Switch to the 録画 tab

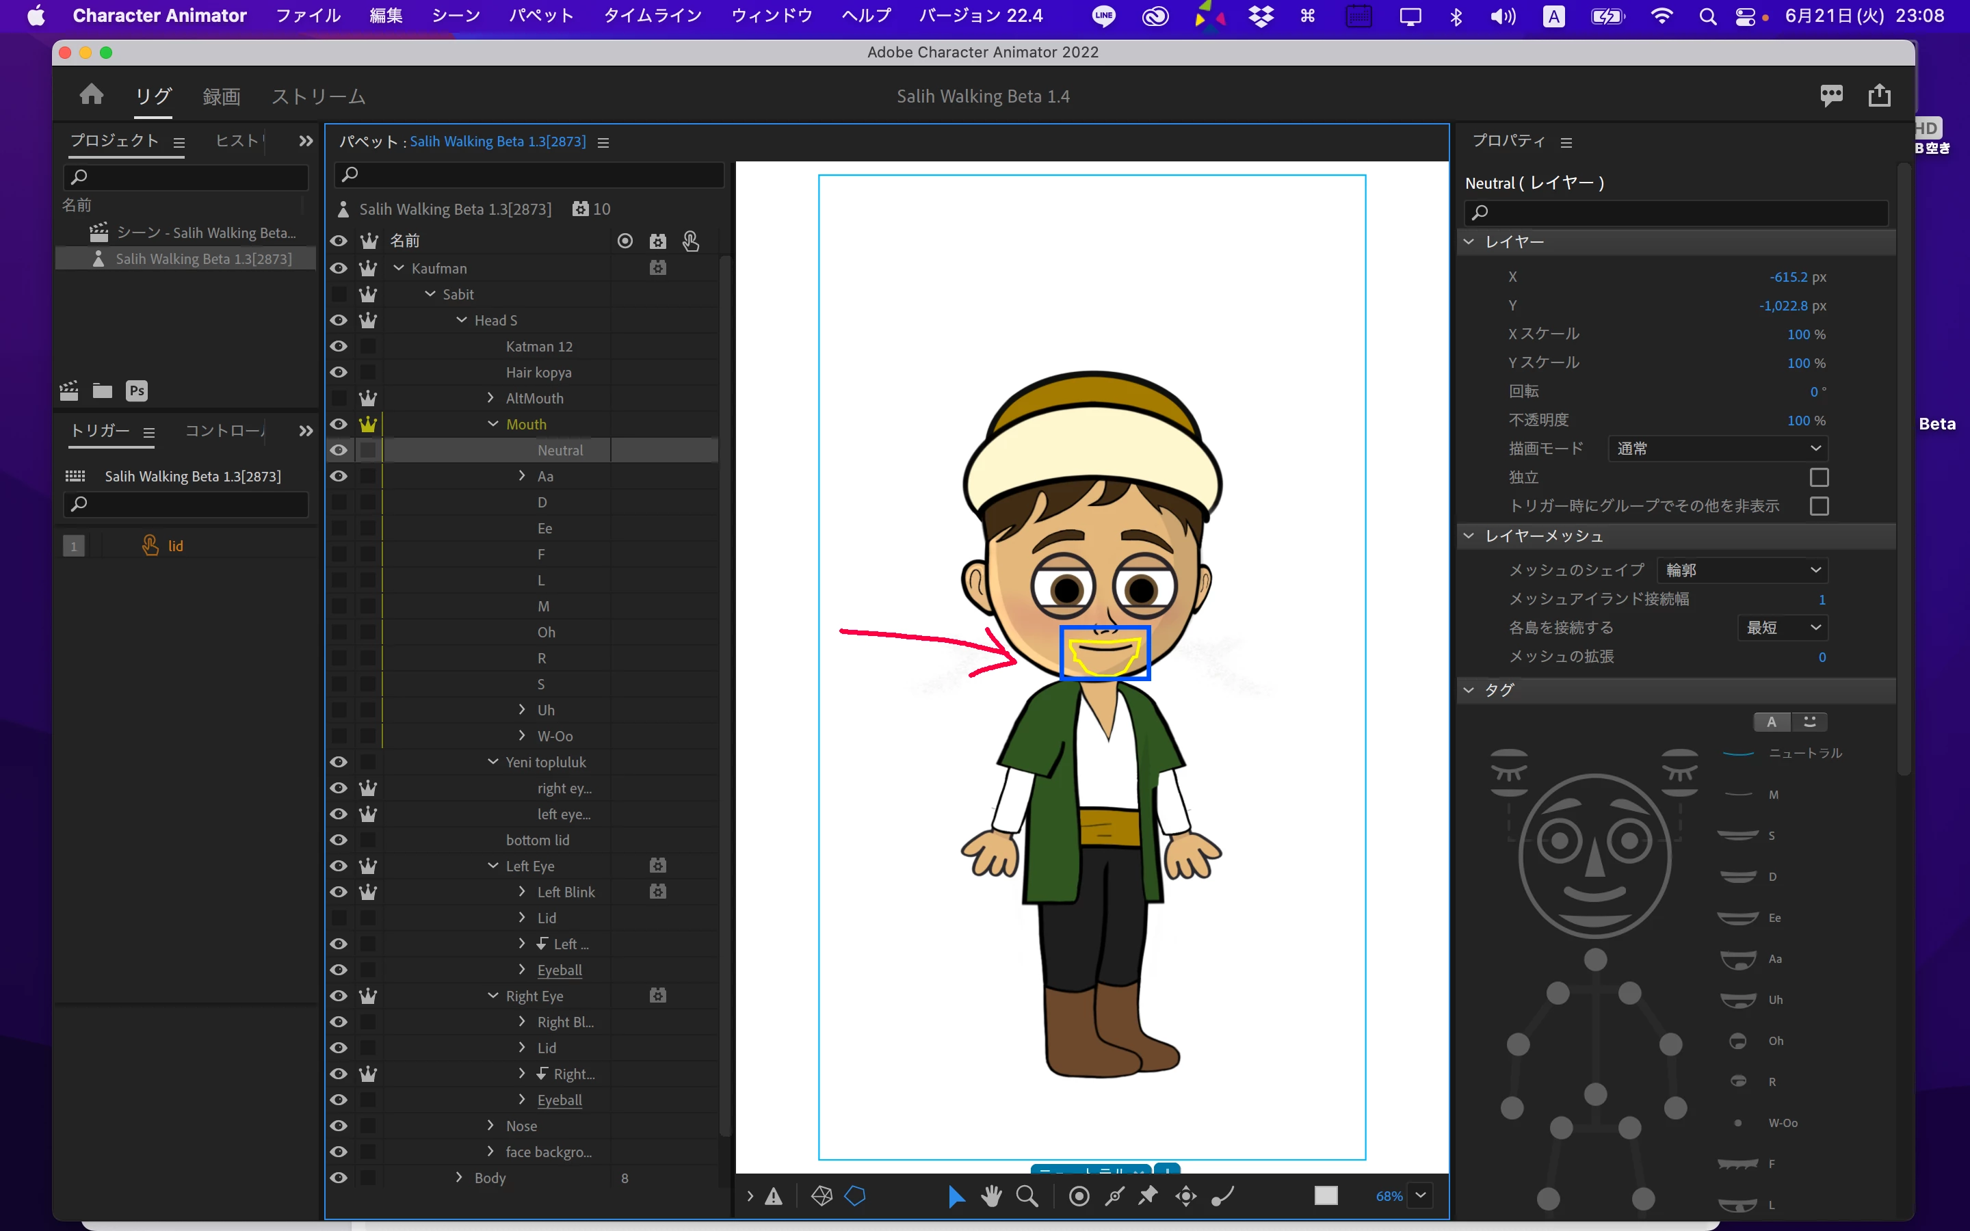pyautogui.click(x=221, y=96)
